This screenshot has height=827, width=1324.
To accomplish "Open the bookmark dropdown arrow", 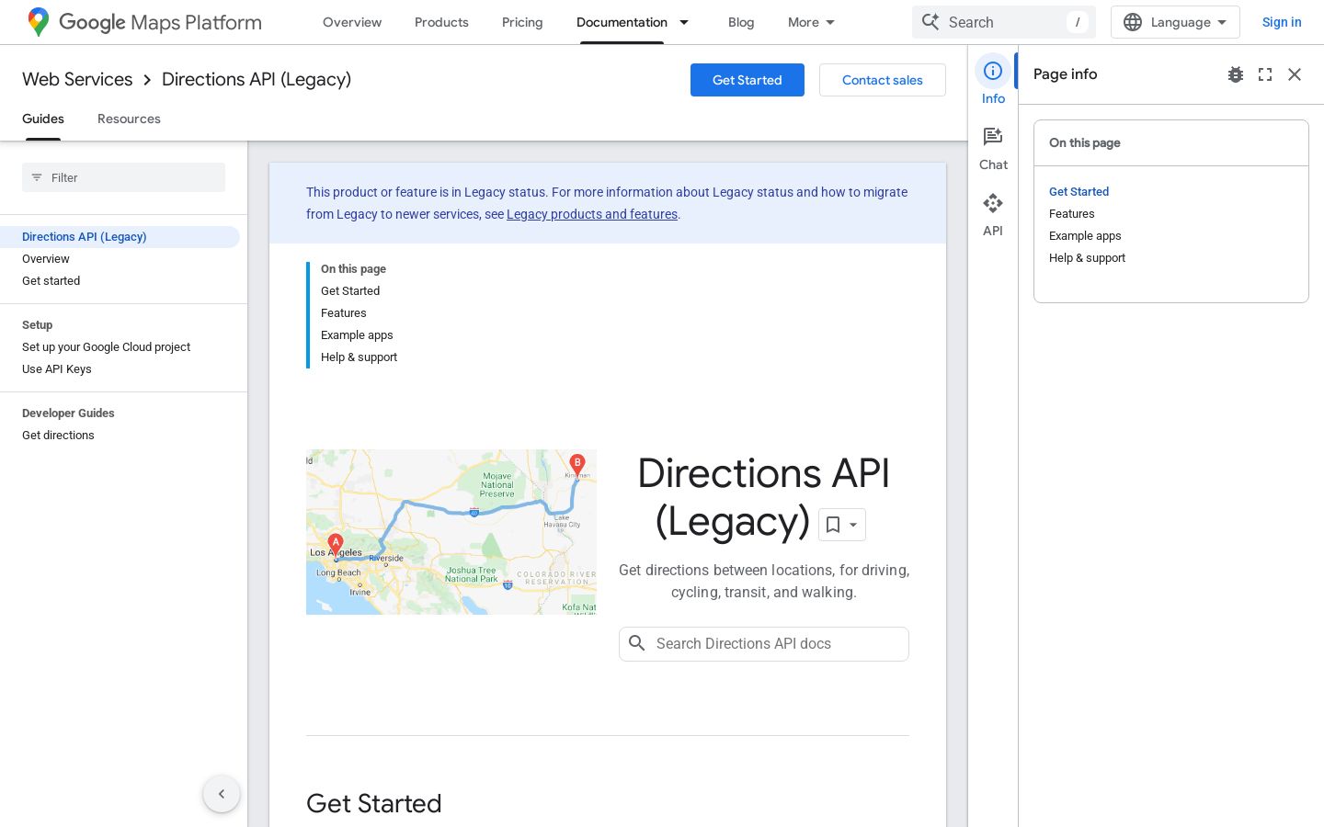I will click(x=853, y=525).
